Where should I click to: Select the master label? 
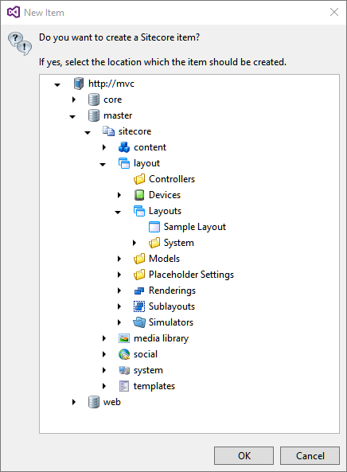tap(118, 115)
